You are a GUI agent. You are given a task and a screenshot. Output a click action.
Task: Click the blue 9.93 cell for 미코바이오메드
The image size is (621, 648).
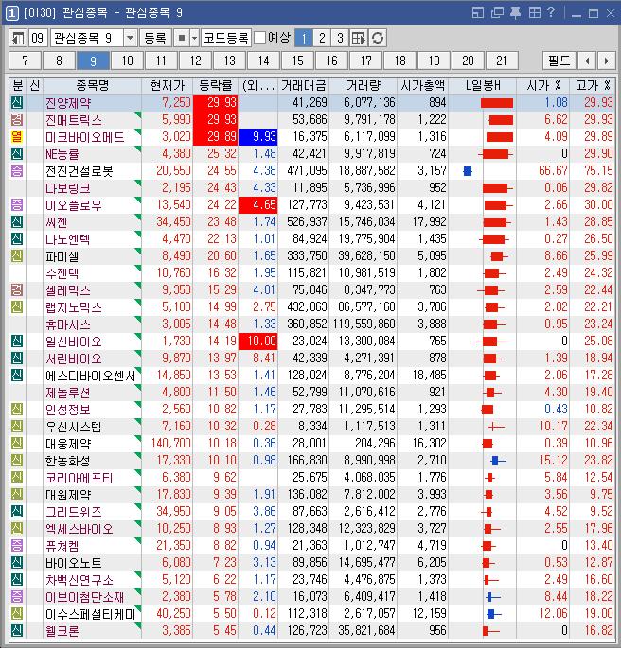pyautogui.click(x=258, y=137)
